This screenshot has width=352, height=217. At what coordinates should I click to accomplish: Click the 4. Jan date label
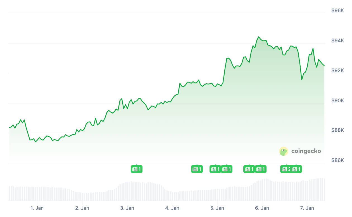coord(172,208)
